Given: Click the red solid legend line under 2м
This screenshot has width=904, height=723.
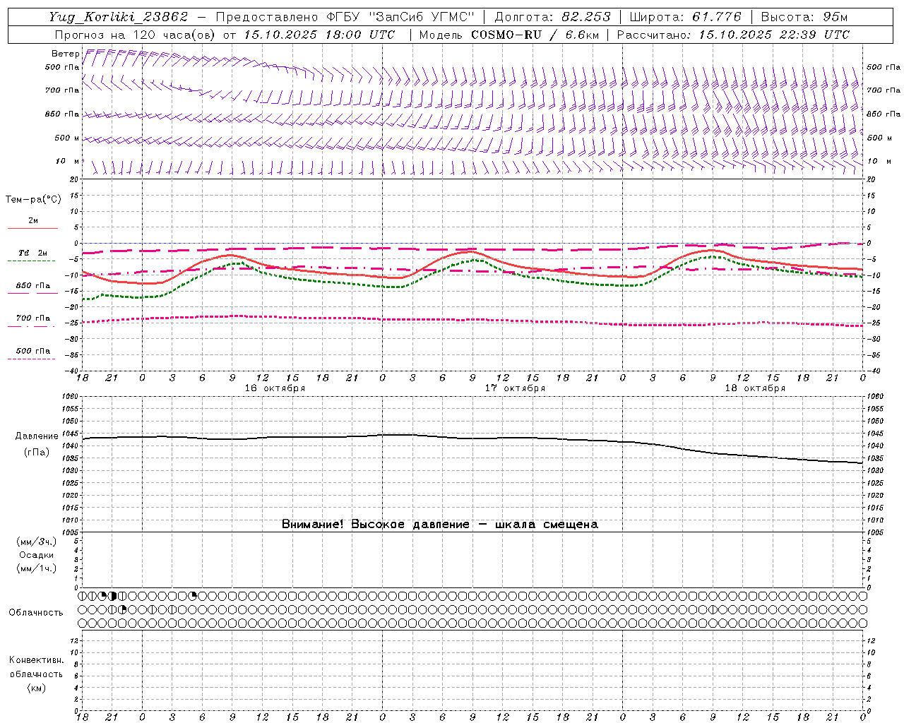Looking at the screenshot, I should (32, 229).
